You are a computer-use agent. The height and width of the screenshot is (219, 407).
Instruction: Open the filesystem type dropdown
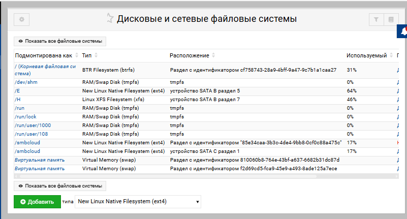pos(138,202)
